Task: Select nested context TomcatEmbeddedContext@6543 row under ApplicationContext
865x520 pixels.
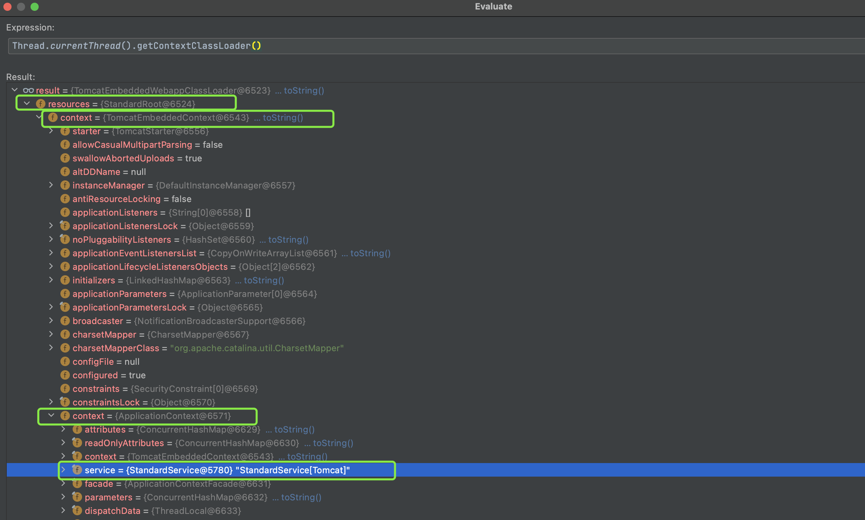Action: click(436, 456)
